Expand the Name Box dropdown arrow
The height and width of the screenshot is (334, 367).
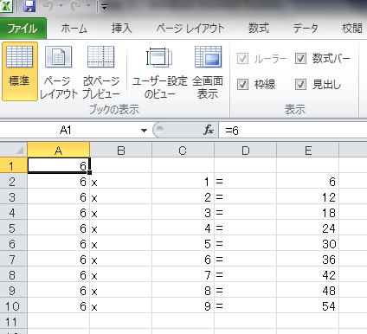144,131
